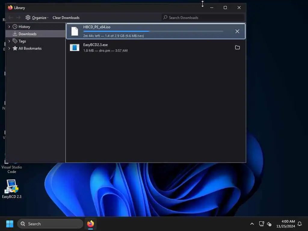308x231 pixels.
Task: Click the taskbar Search box
Action: pyautogui.click(x=50, y=224)
